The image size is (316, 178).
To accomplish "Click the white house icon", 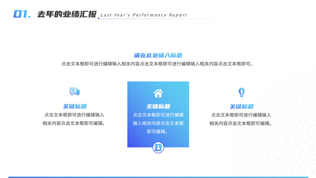I will click(158, 93).
